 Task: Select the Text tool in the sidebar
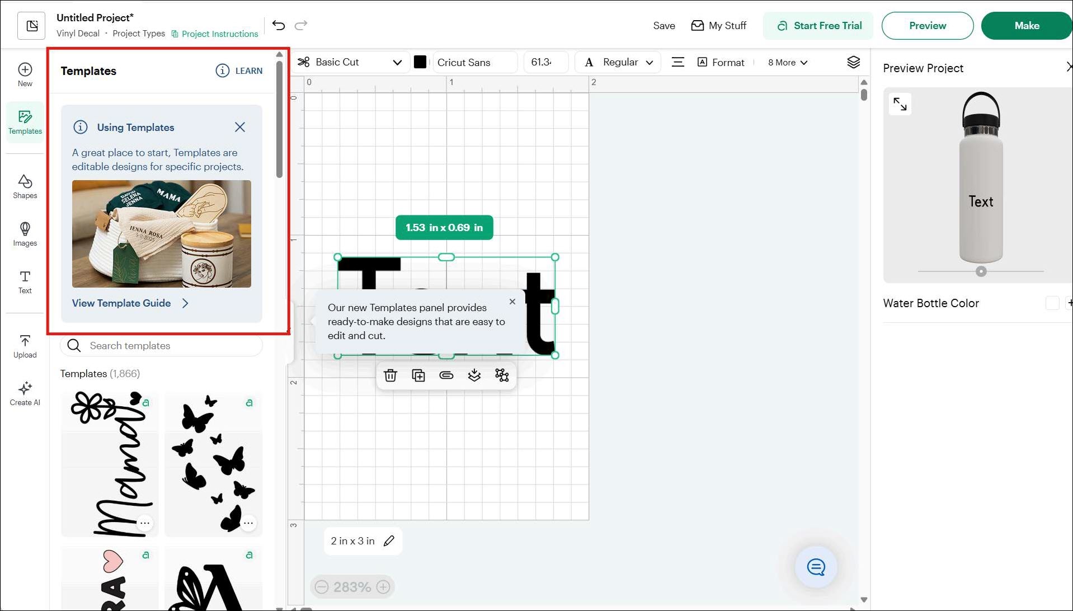(25, 281)
